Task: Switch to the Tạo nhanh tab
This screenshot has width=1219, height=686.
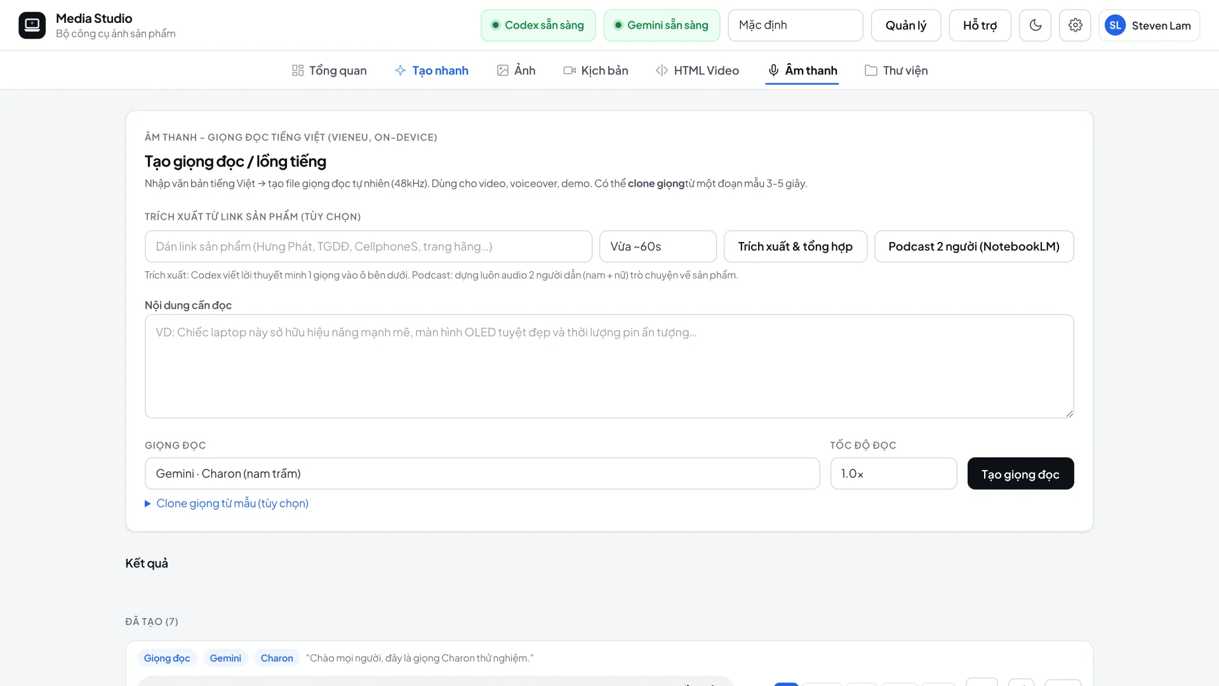Action: (x=432, y=71)
